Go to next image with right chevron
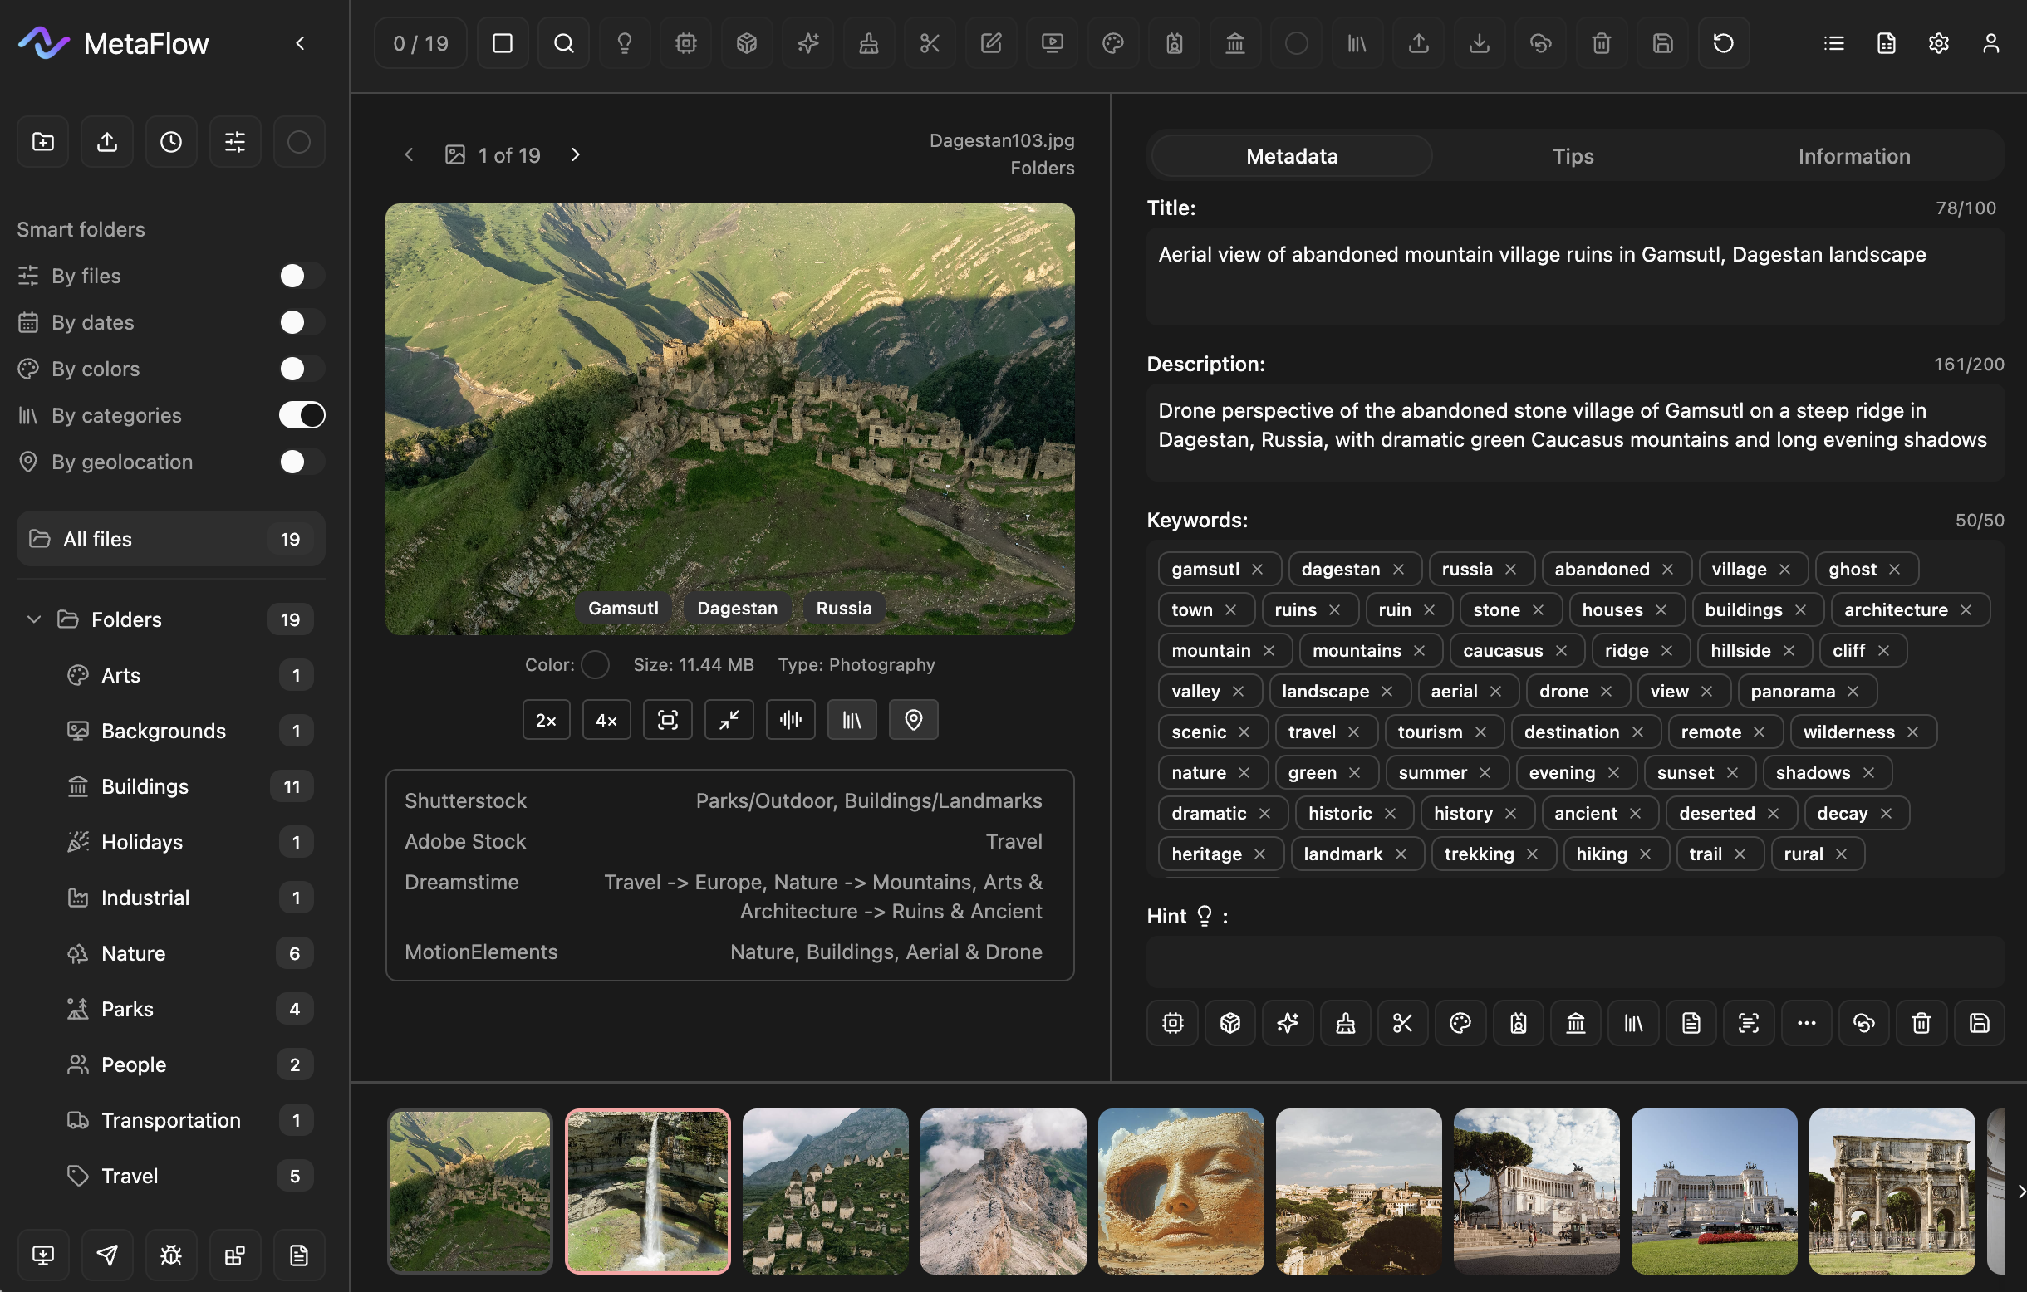The width and height of the screenshot is (2027, 1292). click(x=576, y=154)
